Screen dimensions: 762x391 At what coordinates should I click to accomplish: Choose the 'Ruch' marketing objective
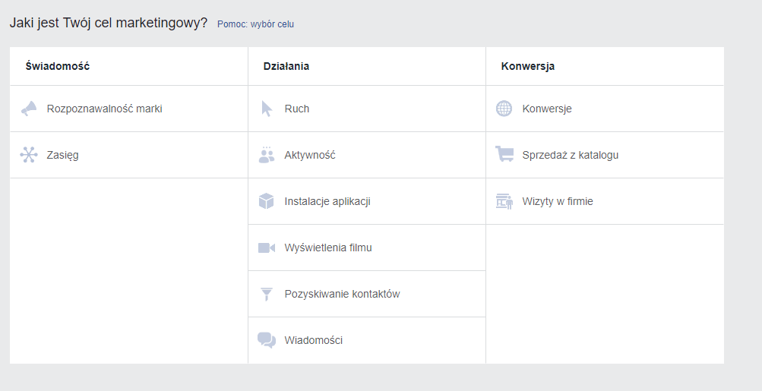click(x=297, y=109)
